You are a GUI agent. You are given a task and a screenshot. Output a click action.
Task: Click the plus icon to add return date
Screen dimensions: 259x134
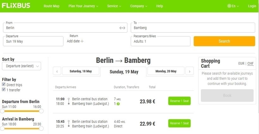tap(82, 41)
